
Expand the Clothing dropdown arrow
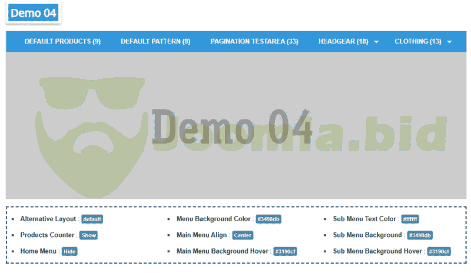tap(449, 42)
